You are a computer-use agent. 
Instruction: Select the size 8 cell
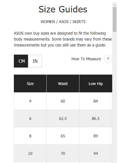coord(30,136)
